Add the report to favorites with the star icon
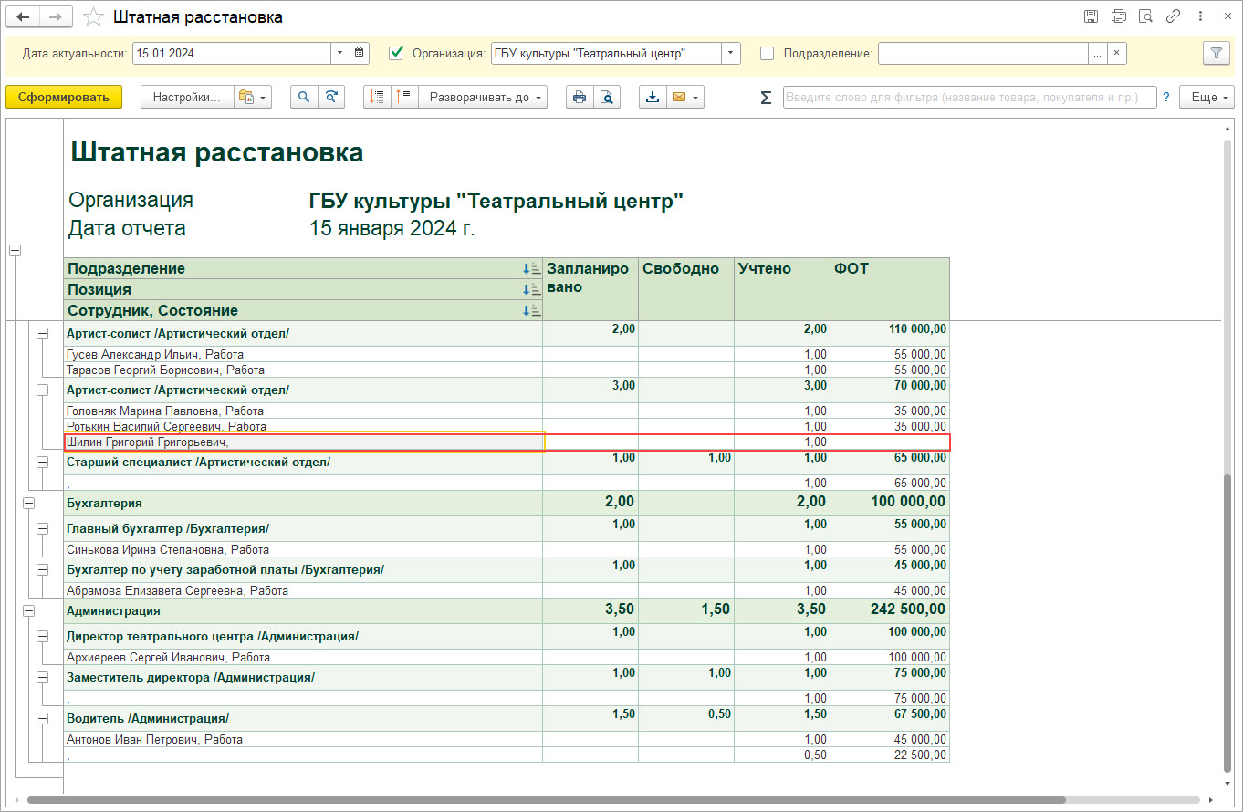 pyautogui.click(x=92, y=16)
